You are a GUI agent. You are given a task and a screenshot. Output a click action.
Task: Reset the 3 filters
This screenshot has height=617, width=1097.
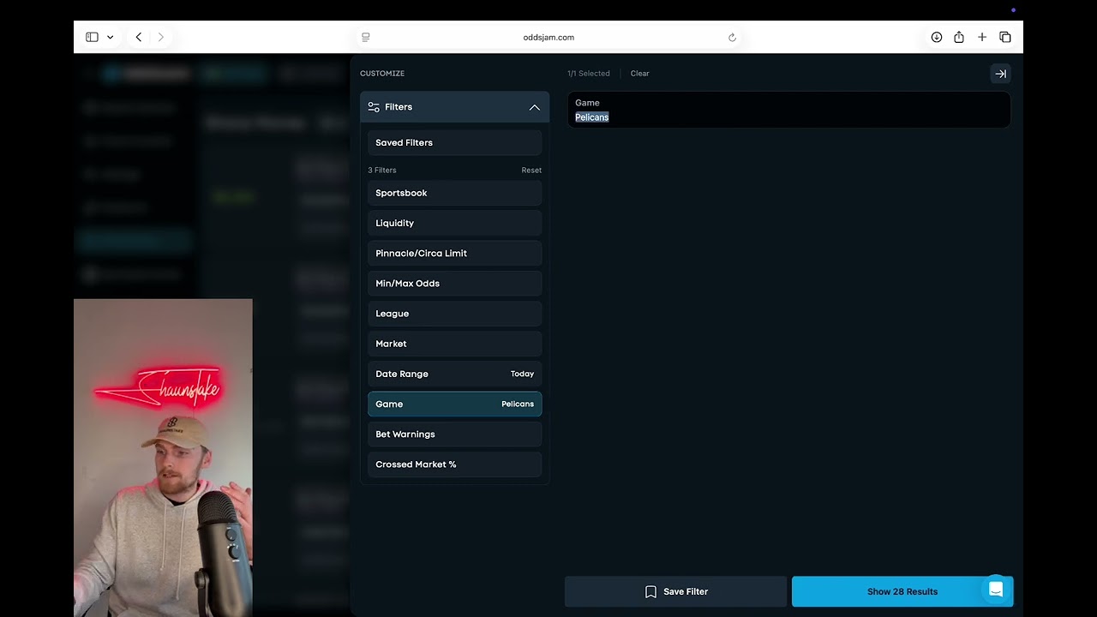click(x=531, y=170)
